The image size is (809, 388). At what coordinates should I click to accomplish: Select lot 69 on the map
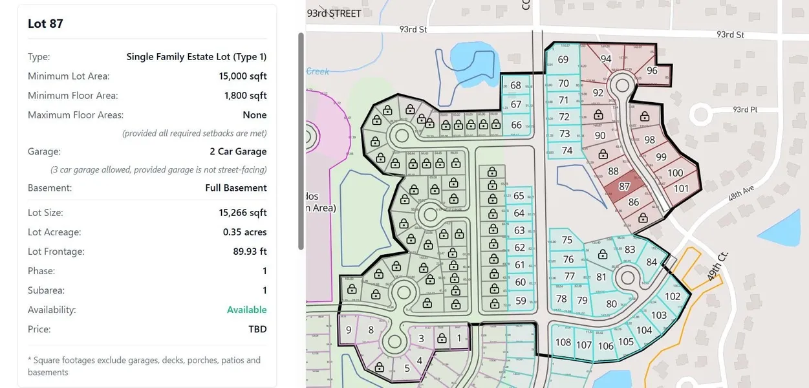point(563,60)
